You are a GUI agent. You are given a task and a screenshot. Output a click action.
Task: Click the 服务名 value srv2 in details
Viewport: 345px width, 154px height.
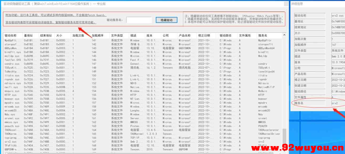coord(338,103)
